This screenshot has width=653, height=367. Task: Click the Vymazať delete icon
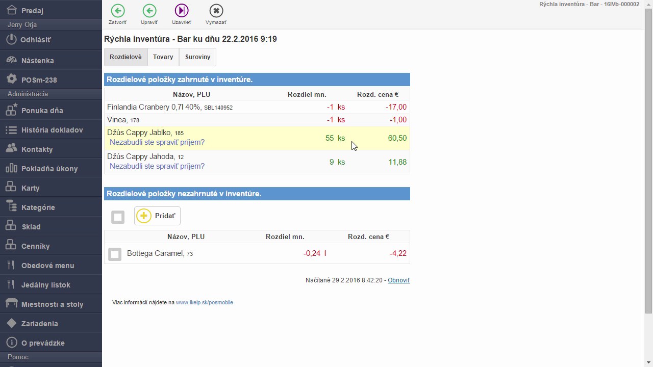click(x=216, y=11)
